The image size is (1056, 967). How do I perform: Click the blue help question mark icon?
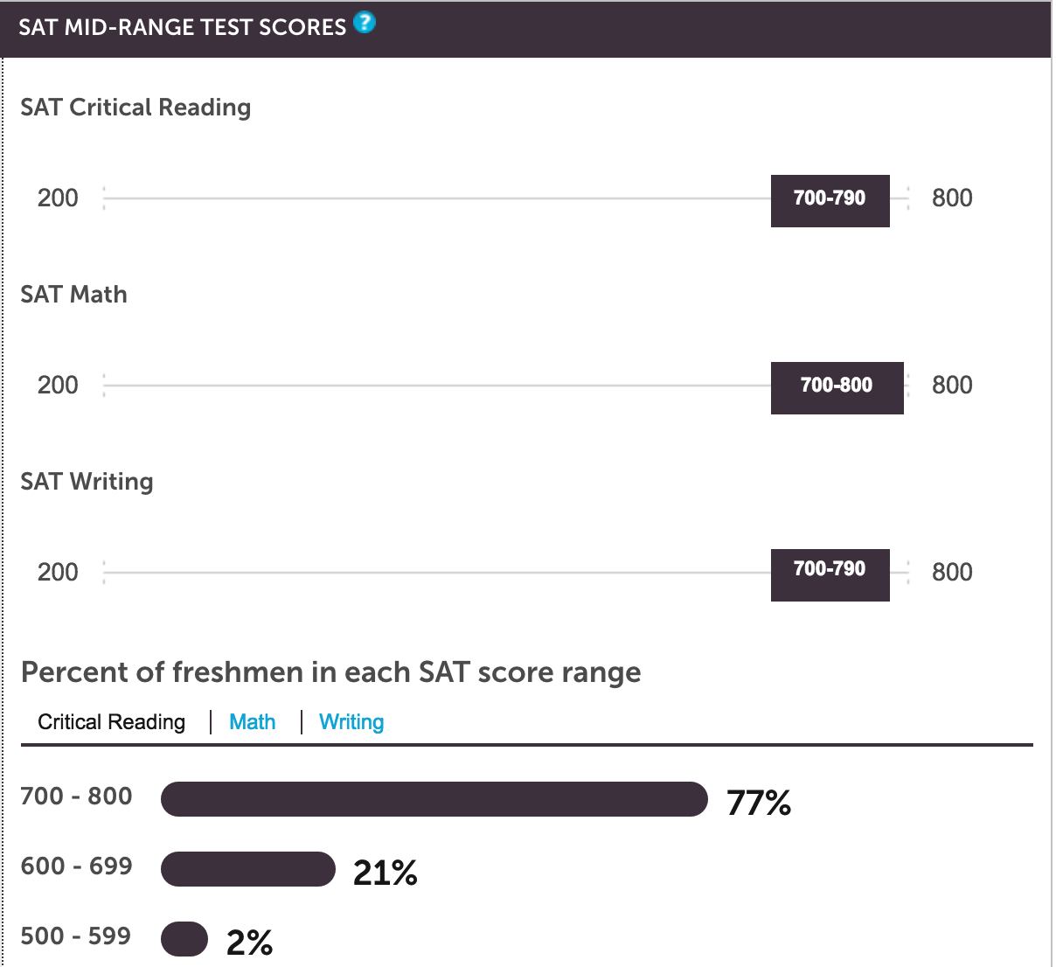pyautogui.click(x=365, y=23)
